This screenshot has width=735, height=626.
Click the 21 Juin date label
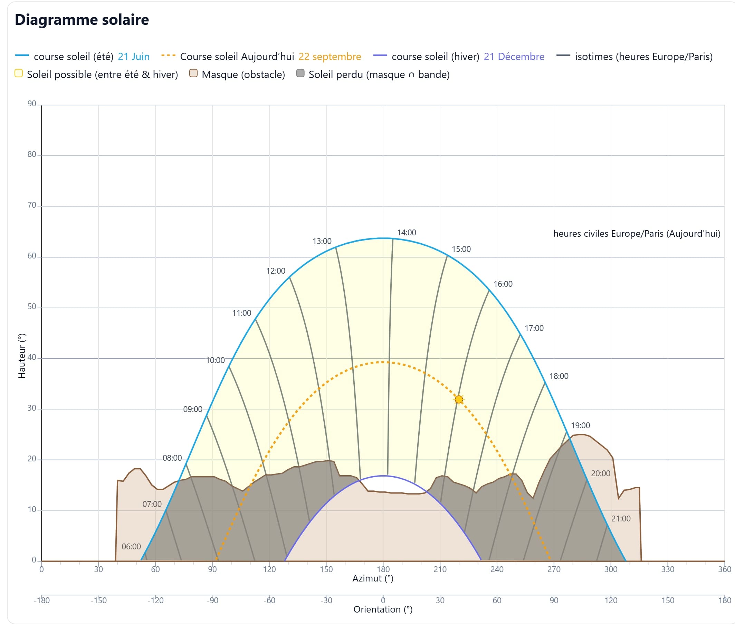coord(133,57)
